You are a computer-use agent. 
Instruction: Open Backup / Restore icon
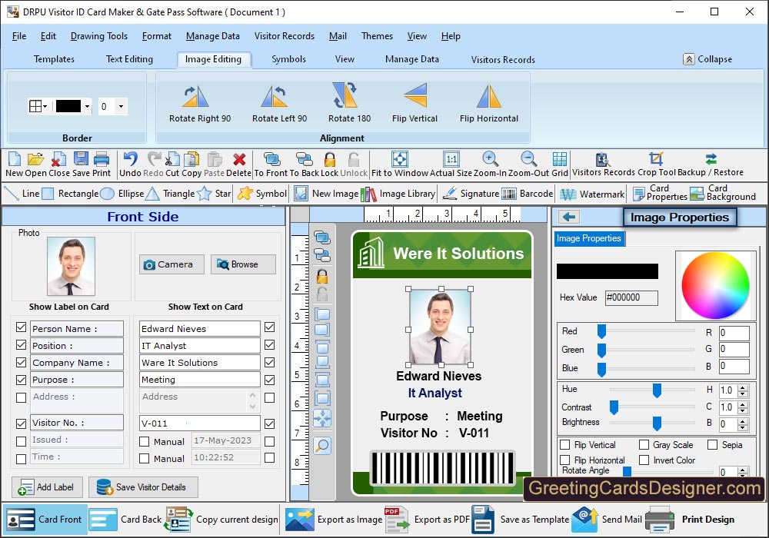pos(711,159)
